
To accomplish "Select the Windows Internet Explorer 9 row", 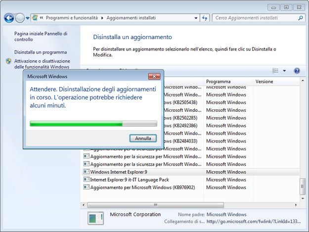I will [190, 172].
